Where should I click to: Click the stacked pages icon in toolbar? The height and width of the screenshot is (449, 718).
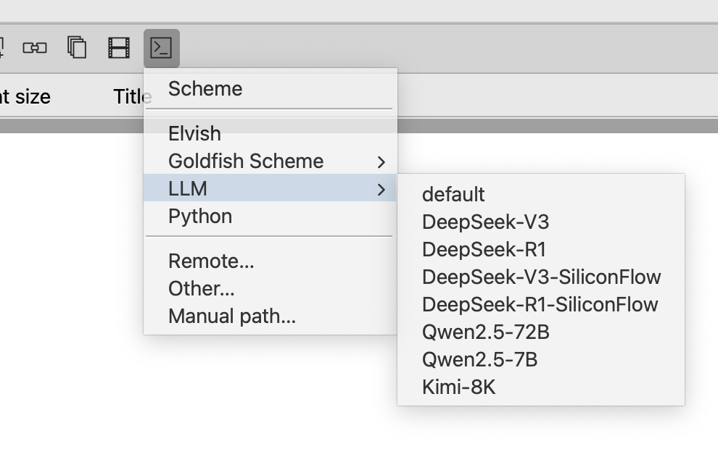(77, 48)
